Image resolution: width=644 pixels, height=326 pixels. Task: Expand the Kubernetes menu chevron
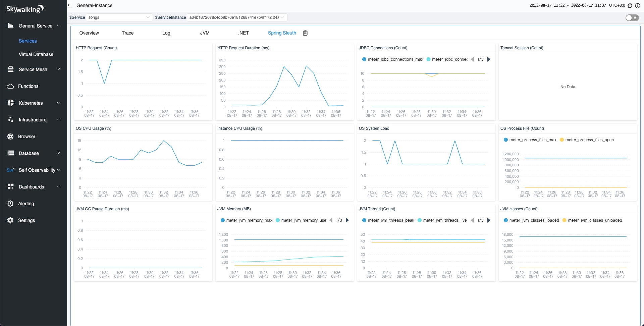click(58, 103)
